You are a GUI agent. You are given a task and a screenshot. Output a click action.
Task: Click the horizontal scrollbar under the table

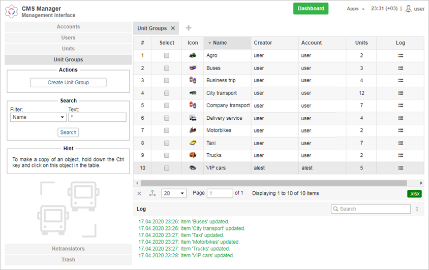click(x=273, y=183)
